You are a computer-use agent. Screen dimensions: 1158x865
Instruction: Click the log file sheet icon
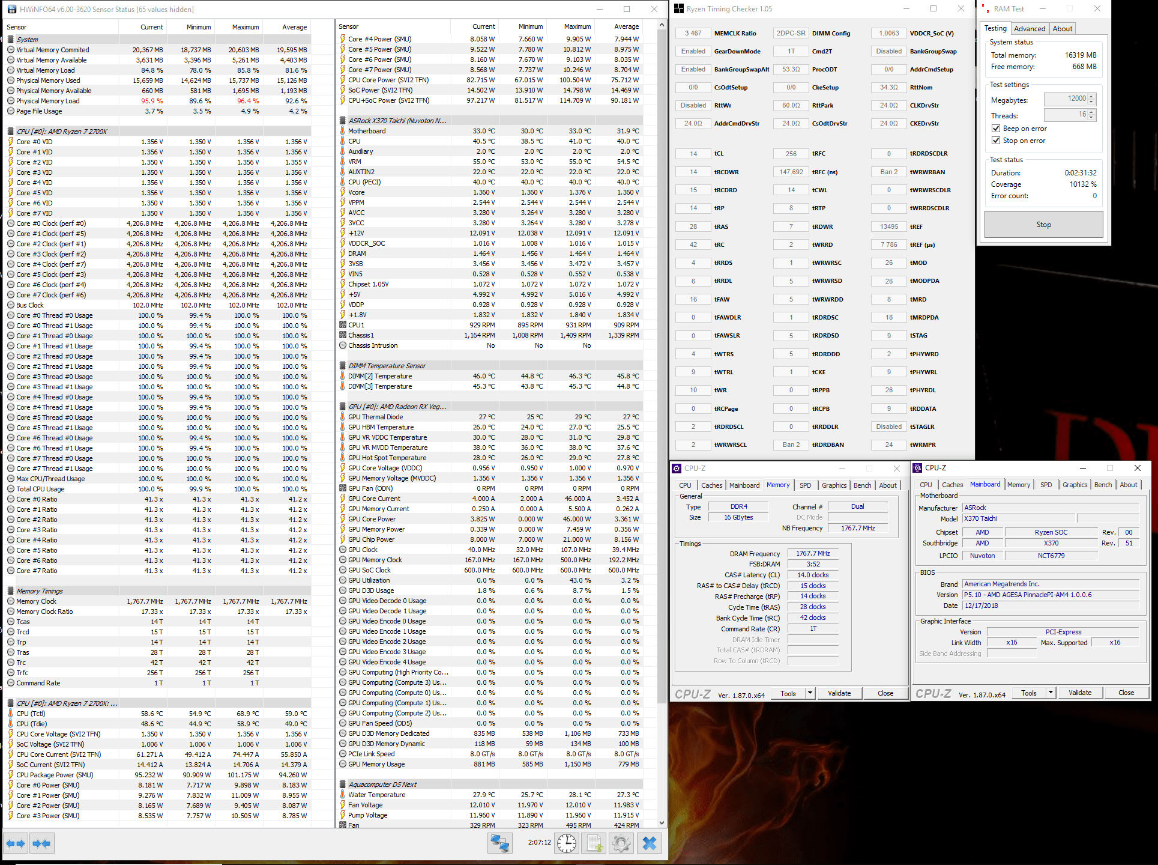coord(594,843)
